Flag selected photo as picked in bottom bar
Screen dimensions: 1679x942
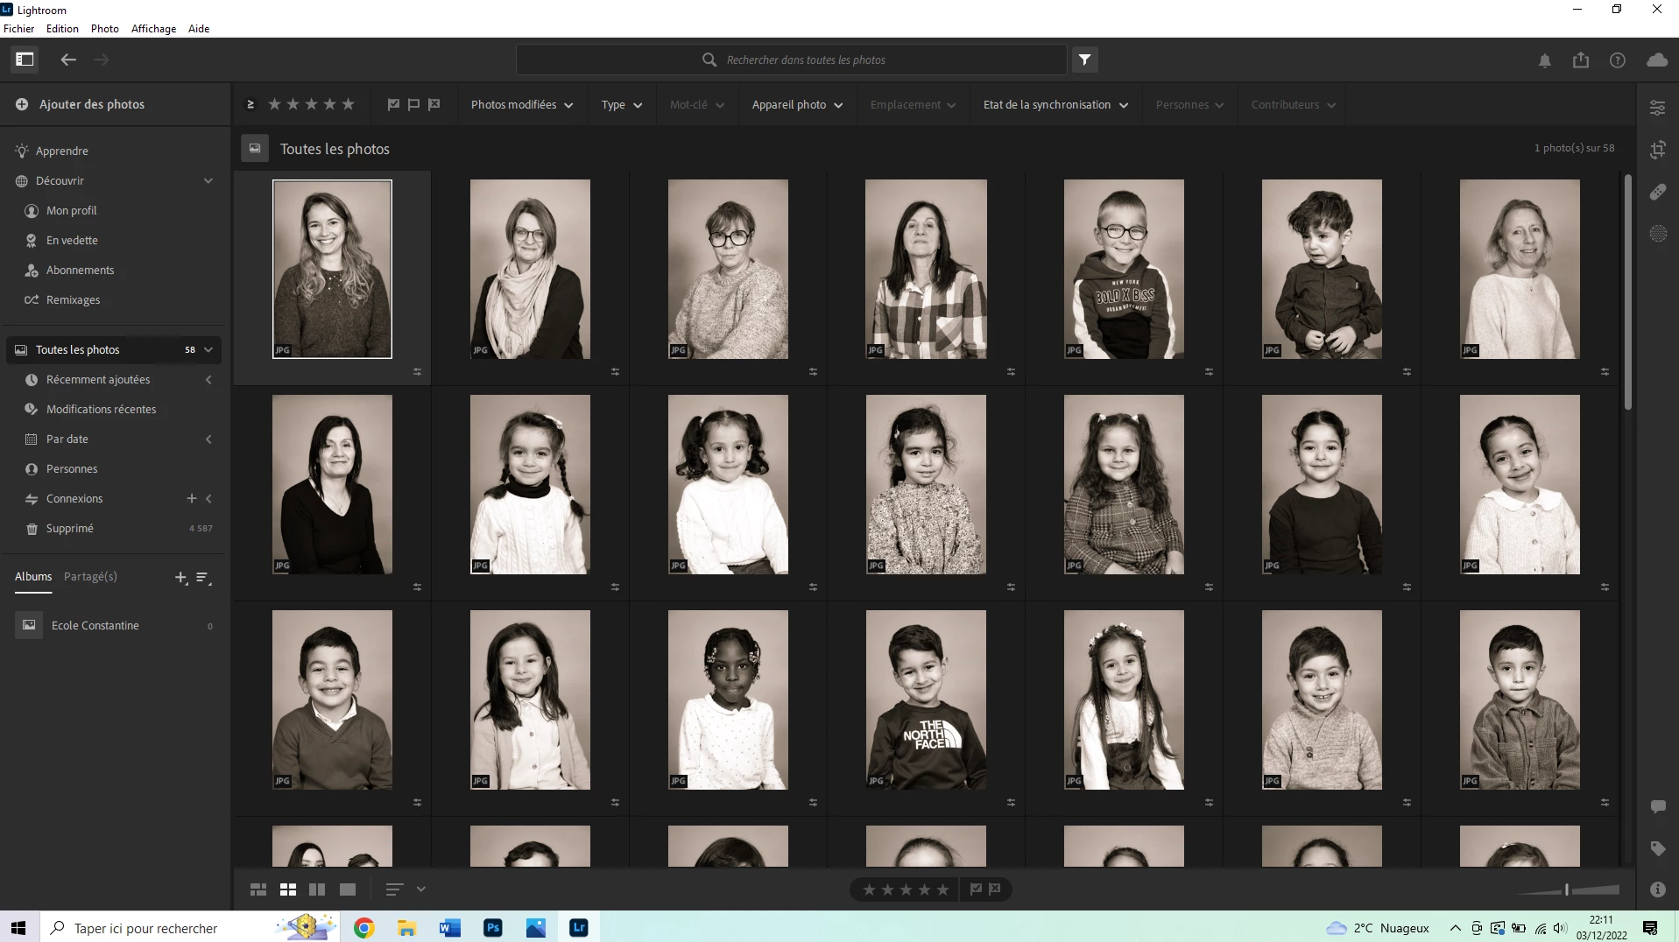(x=976, y=889)
